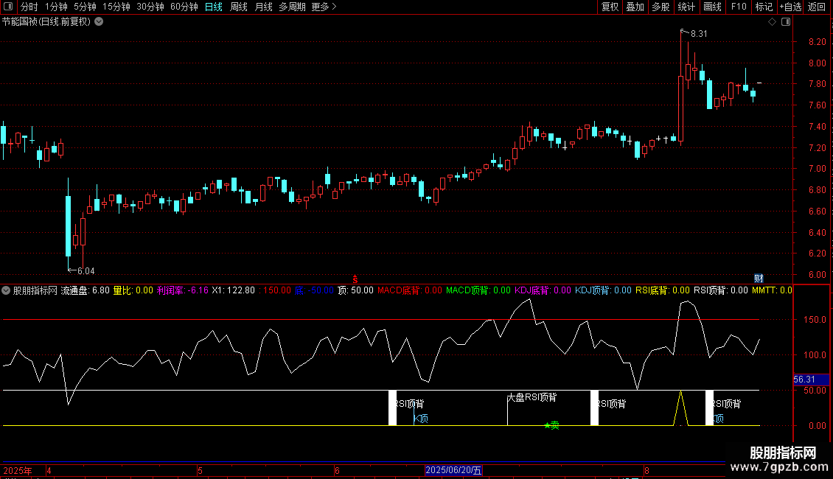Image resolution: width=833 pixels, height=479 pixels.
Task: Click the 利润率: -6.16 indicator value
Action: (x=183, y=290)
